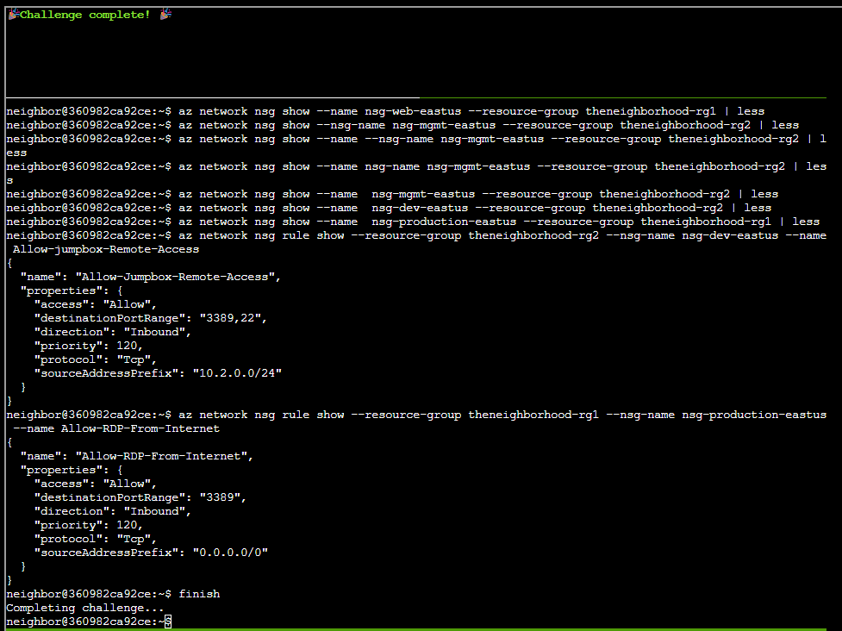Click the "name": "Allow-Jumpbox-Remote-Access" JSON line
842x631 pixels.
[x=150, y=277]
